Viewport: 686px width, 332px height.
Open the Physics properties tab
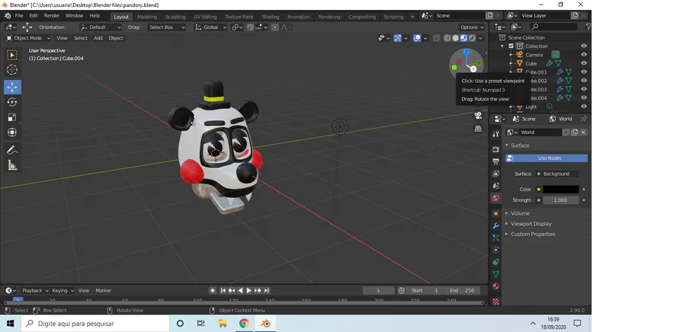point(495,250)
